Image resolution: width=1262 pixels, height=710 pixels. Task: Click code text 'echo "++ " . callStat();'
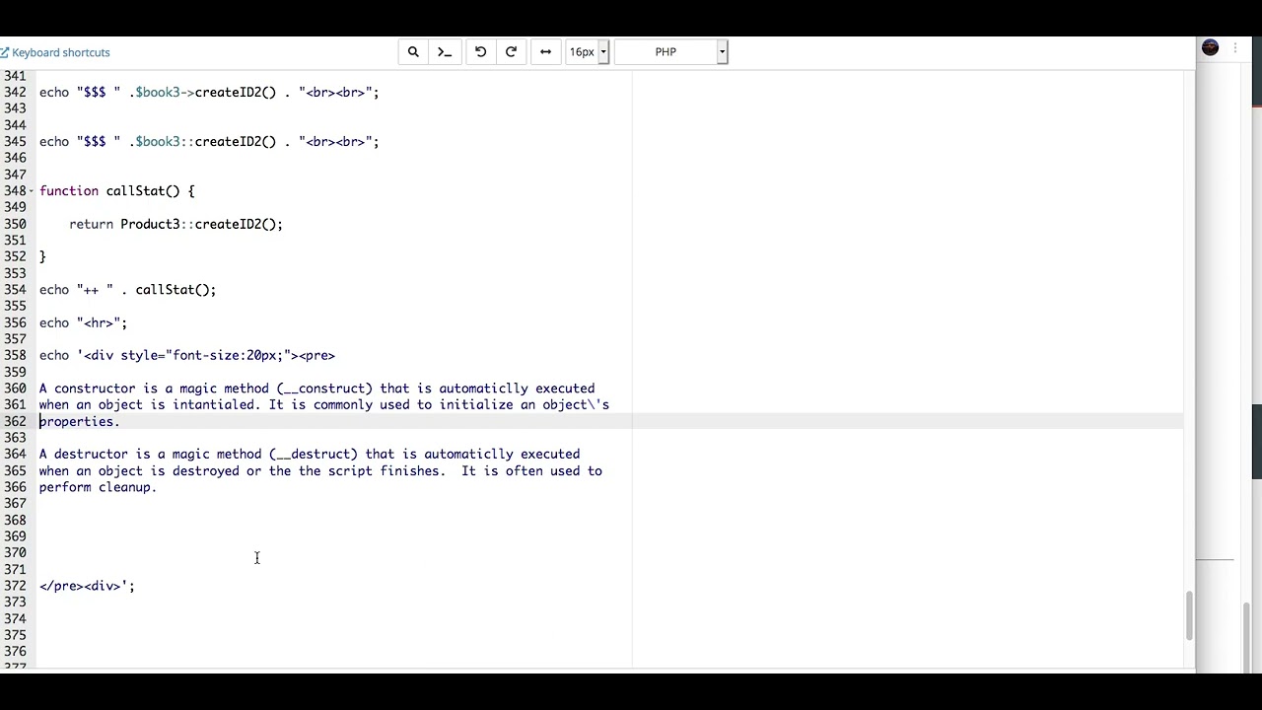click(x=127, y=290)
